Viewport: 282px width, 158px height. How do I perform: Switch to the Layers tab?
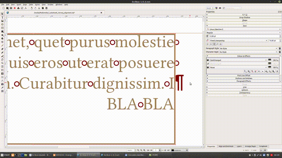(x=239, y=146)
